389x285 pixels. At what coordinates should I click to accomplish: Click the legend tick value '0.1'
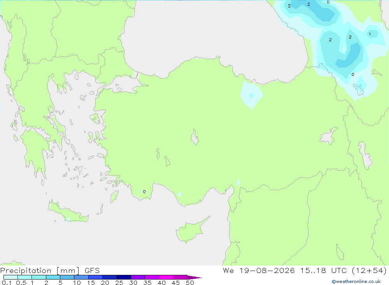click(7, 283)
